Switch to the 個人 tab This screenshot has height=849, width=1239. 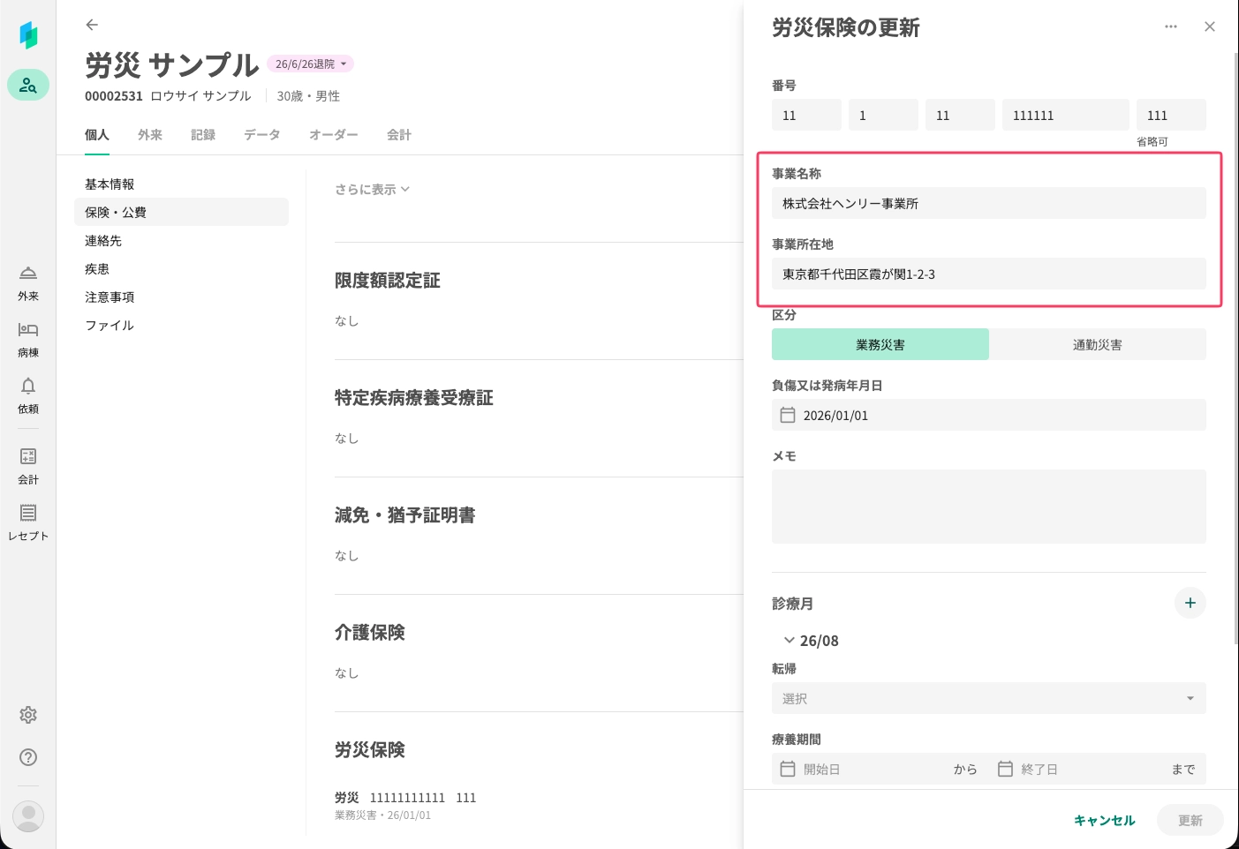click(97, 135)
